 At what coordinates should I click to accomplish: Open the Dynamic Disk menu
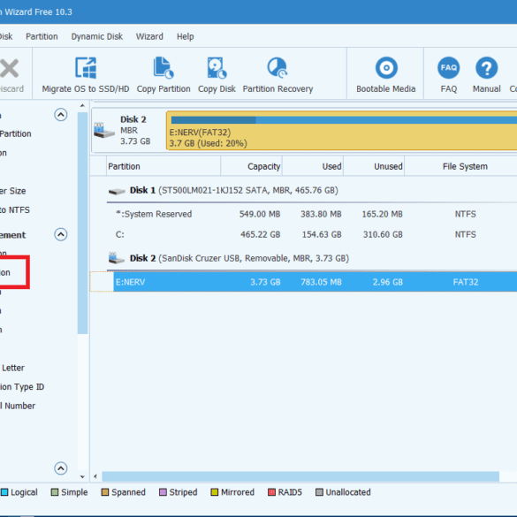[x=97, y=36]
